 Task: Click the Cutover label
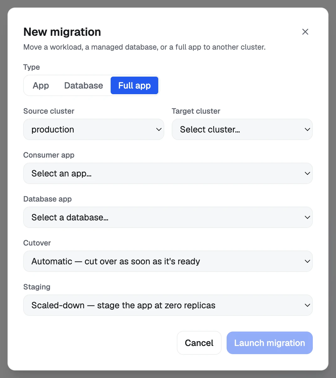pos(37,243)
